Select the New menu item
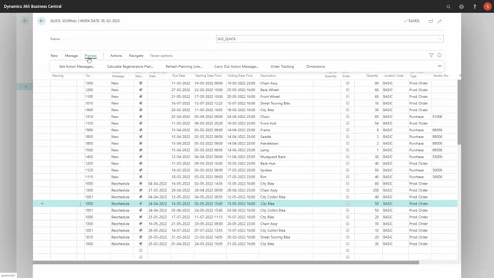Image resolution: width=494 pixels, height=278 pixels. 54,56
